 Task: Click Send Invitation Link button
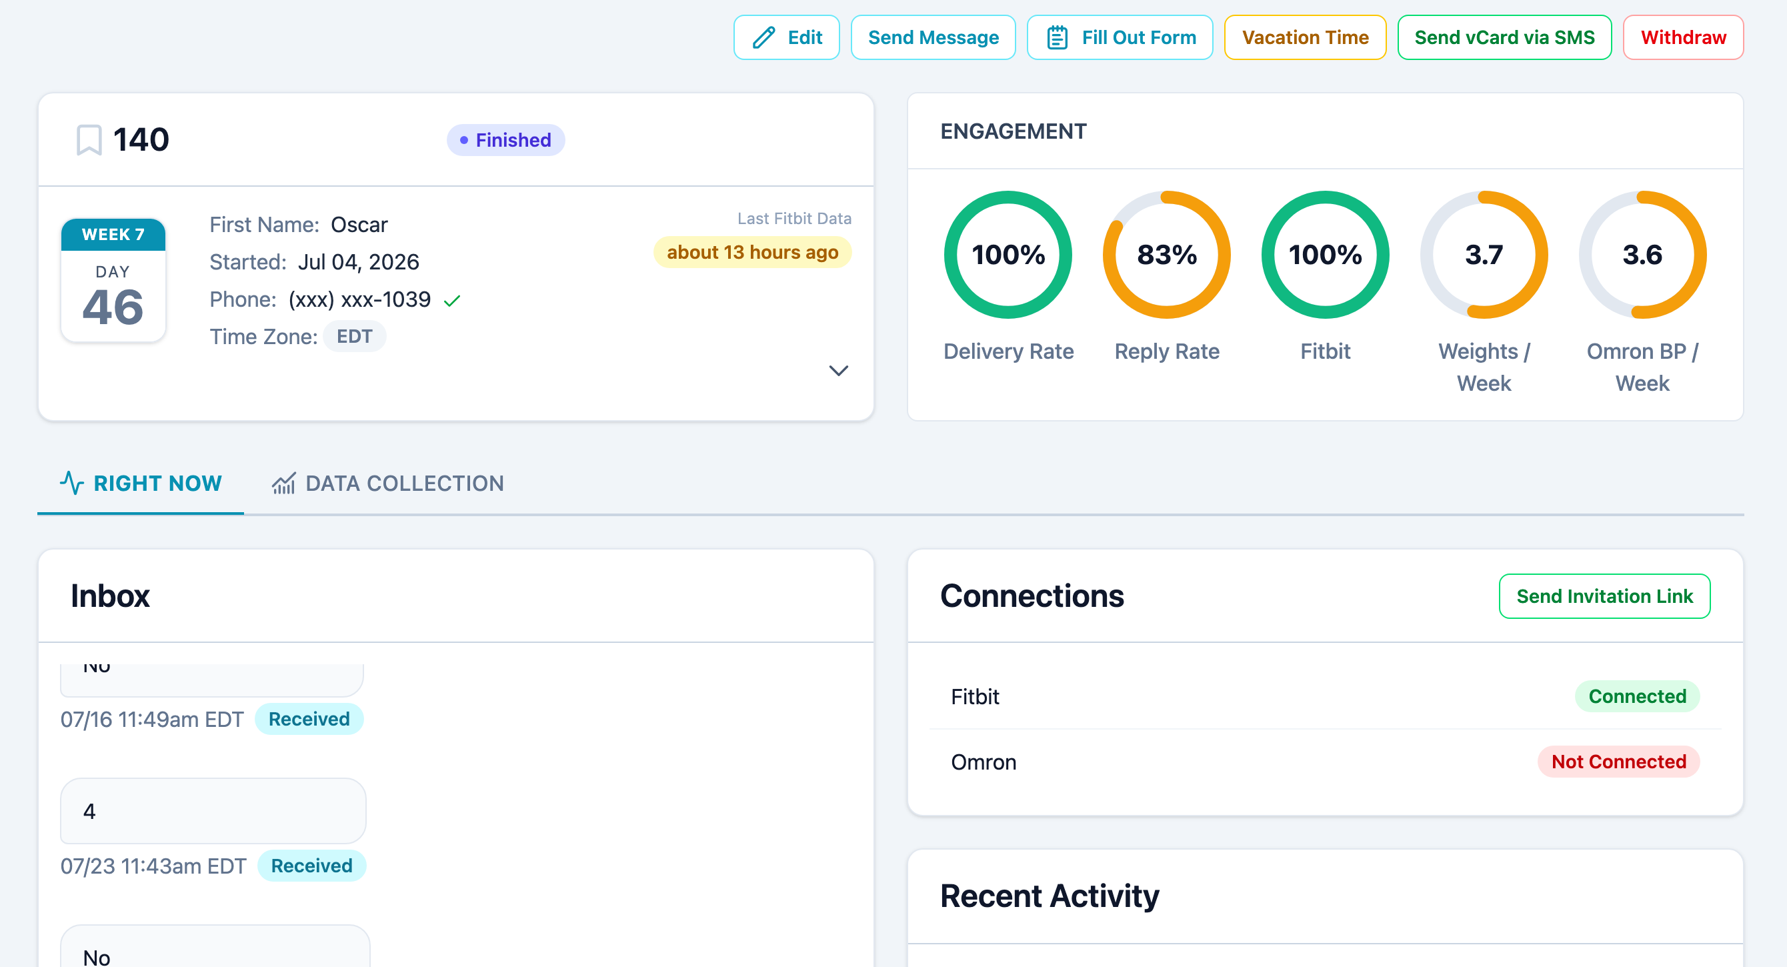[1604, 596]
